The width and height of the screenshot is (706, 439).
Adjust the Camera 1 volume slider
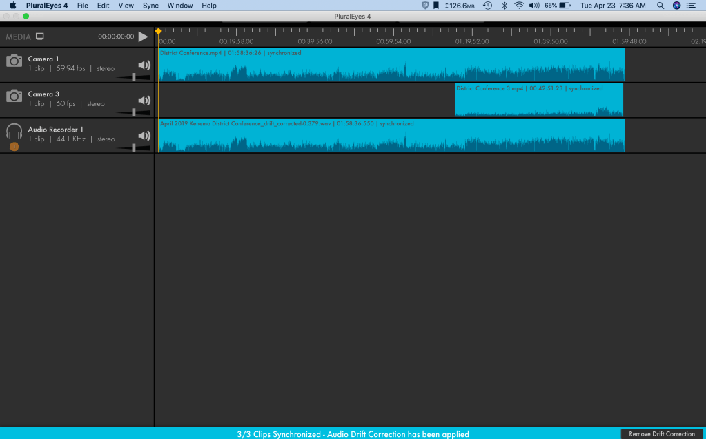click(134, 77)
